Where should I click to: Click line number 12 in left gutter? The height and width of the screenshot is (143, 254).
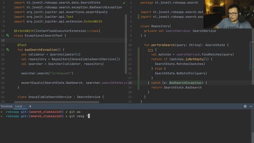(3, 41)
